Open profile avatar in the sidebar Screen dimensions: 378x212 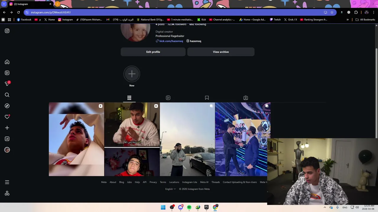click(7, 150)
